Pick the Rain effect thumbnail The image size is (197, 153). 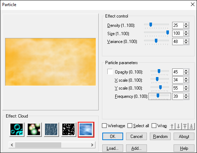51,129
